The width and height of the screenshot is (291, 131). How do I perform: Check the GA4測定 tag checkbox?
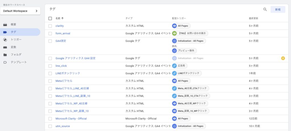50,41
